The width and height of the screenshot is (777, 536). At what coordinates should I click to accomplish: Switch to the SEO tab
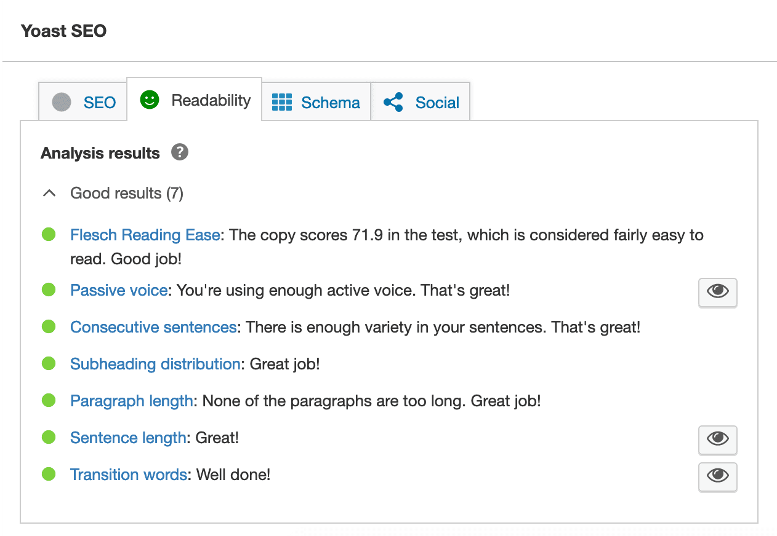pos(83,102)
